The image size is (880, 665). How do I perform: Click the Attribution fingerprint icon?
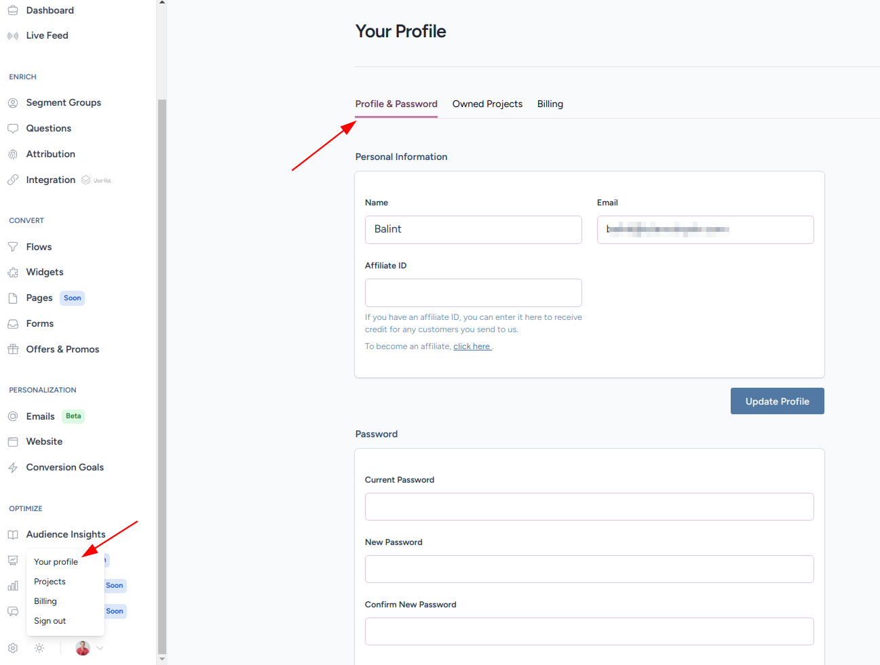click(13, 155)
